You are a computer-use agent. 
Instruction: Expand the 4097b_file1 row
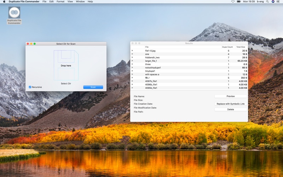(x=132, y=81)
